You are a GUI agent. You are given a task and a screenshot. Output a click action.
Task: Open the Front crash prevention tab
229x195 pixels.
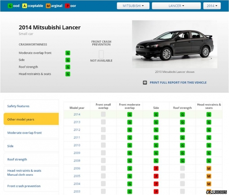click(x=31, y=186)
